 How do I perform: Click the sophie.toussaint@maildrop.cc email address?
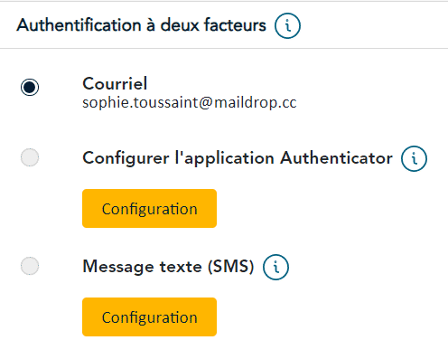[x=190, y=102]
